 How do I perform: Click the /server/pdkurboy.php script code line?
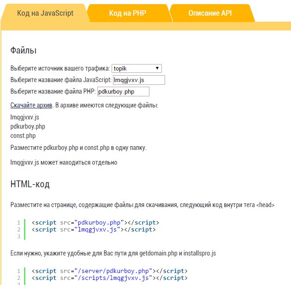click(x=109, y=271)
